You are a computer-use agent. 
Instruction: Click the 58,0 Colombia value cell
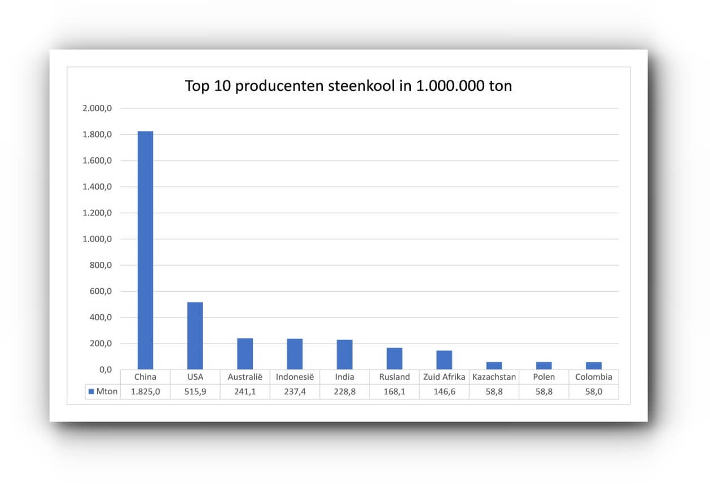click(593, 390)
